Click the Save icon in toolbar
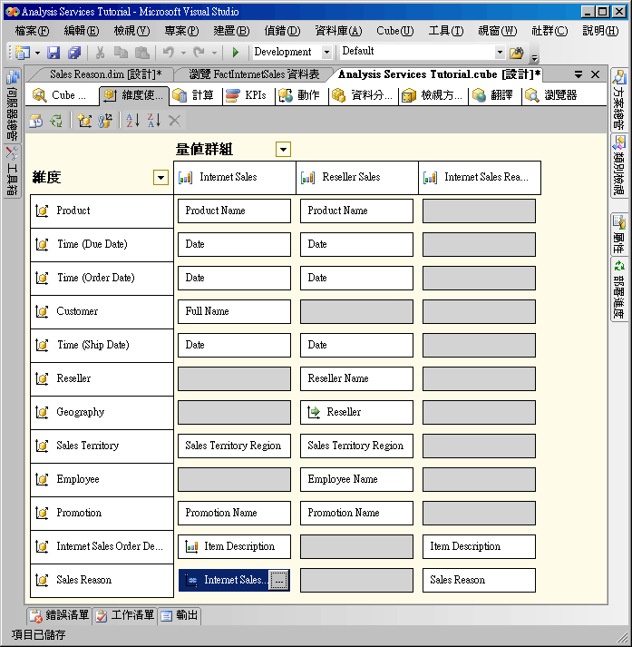 point(53,53)
